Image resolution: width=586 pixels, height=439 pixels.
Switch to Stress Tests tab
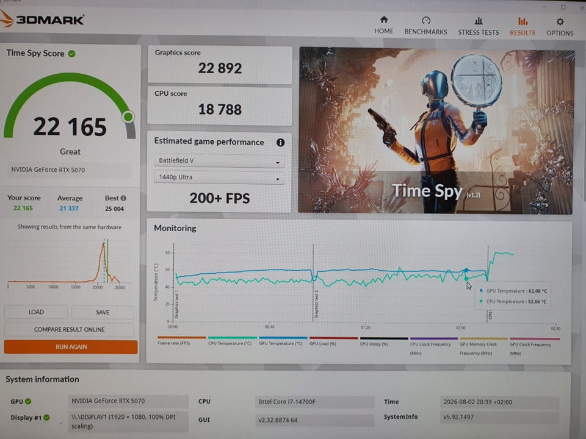tap(479, 26)
